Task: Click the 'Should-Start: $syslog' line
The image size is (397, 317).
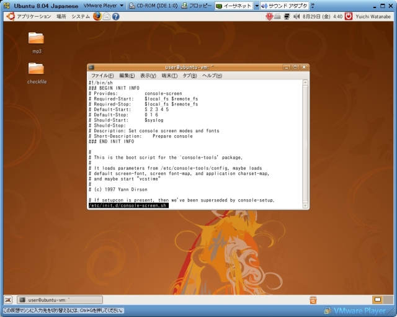Action: coord(126,120)
